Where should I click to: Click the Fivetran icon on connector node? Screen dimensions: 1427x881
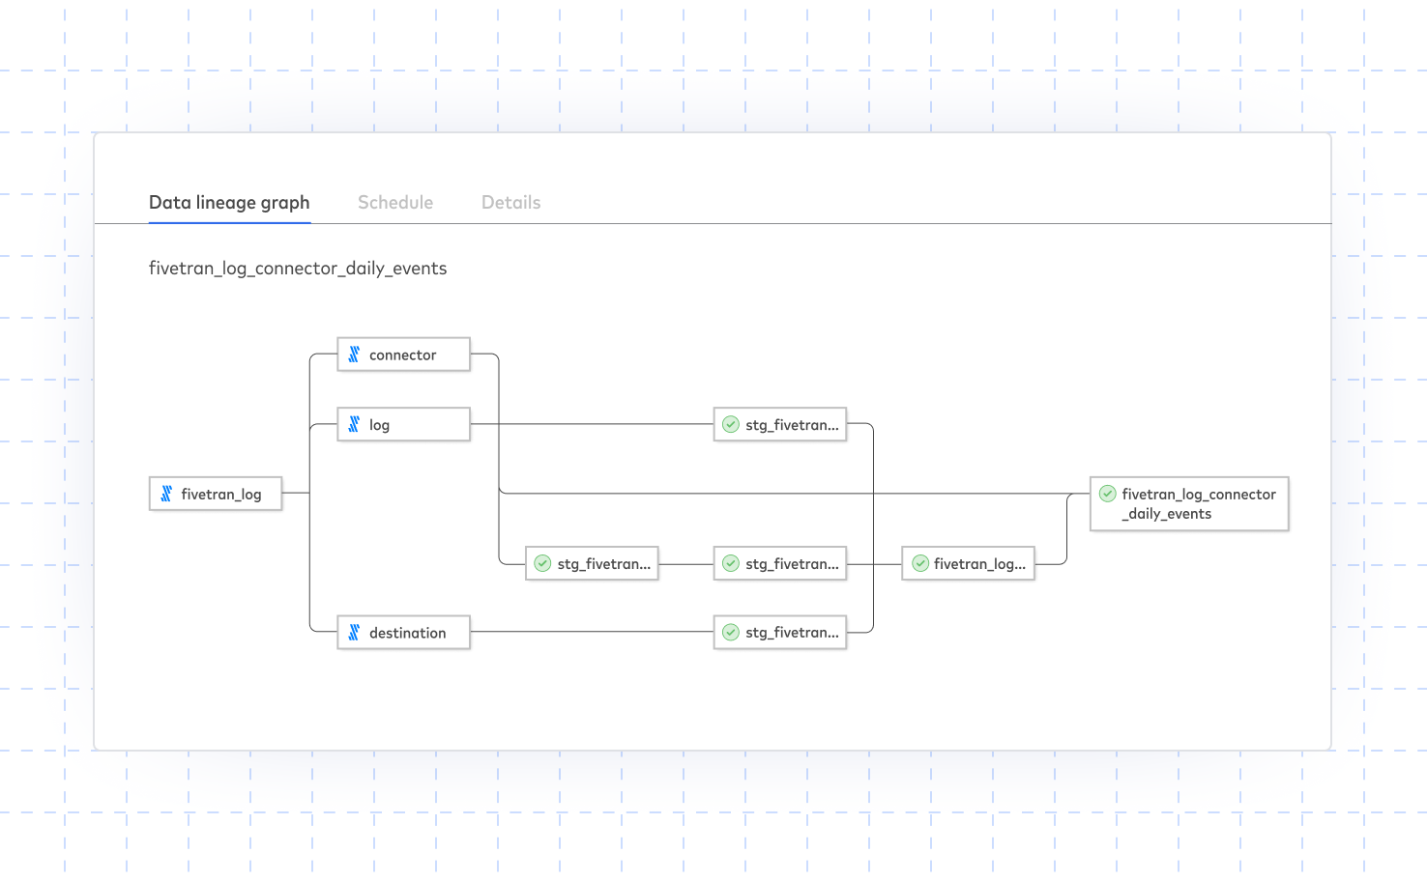coord(354,355)
